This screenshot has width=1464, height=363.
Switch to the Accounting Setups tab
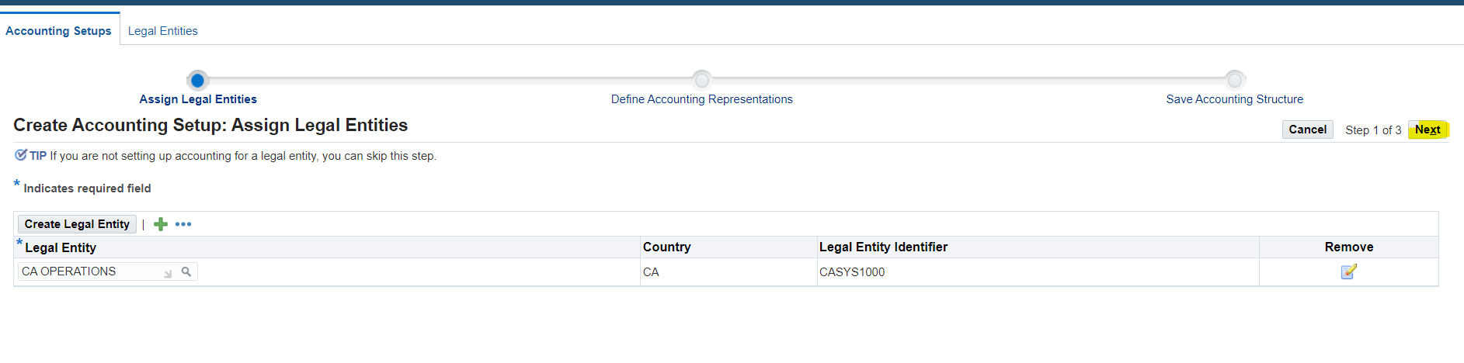coord(58,31)
